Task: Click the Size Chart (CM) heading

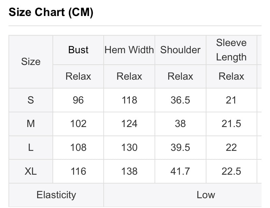Action: pyautogui.click(x=51, y=12)
